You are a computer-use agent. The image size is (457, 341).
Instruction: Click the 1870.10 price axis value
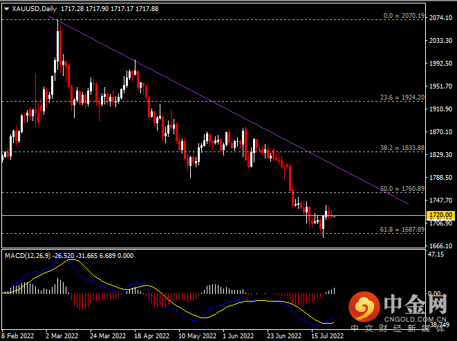tap(440, 132)
